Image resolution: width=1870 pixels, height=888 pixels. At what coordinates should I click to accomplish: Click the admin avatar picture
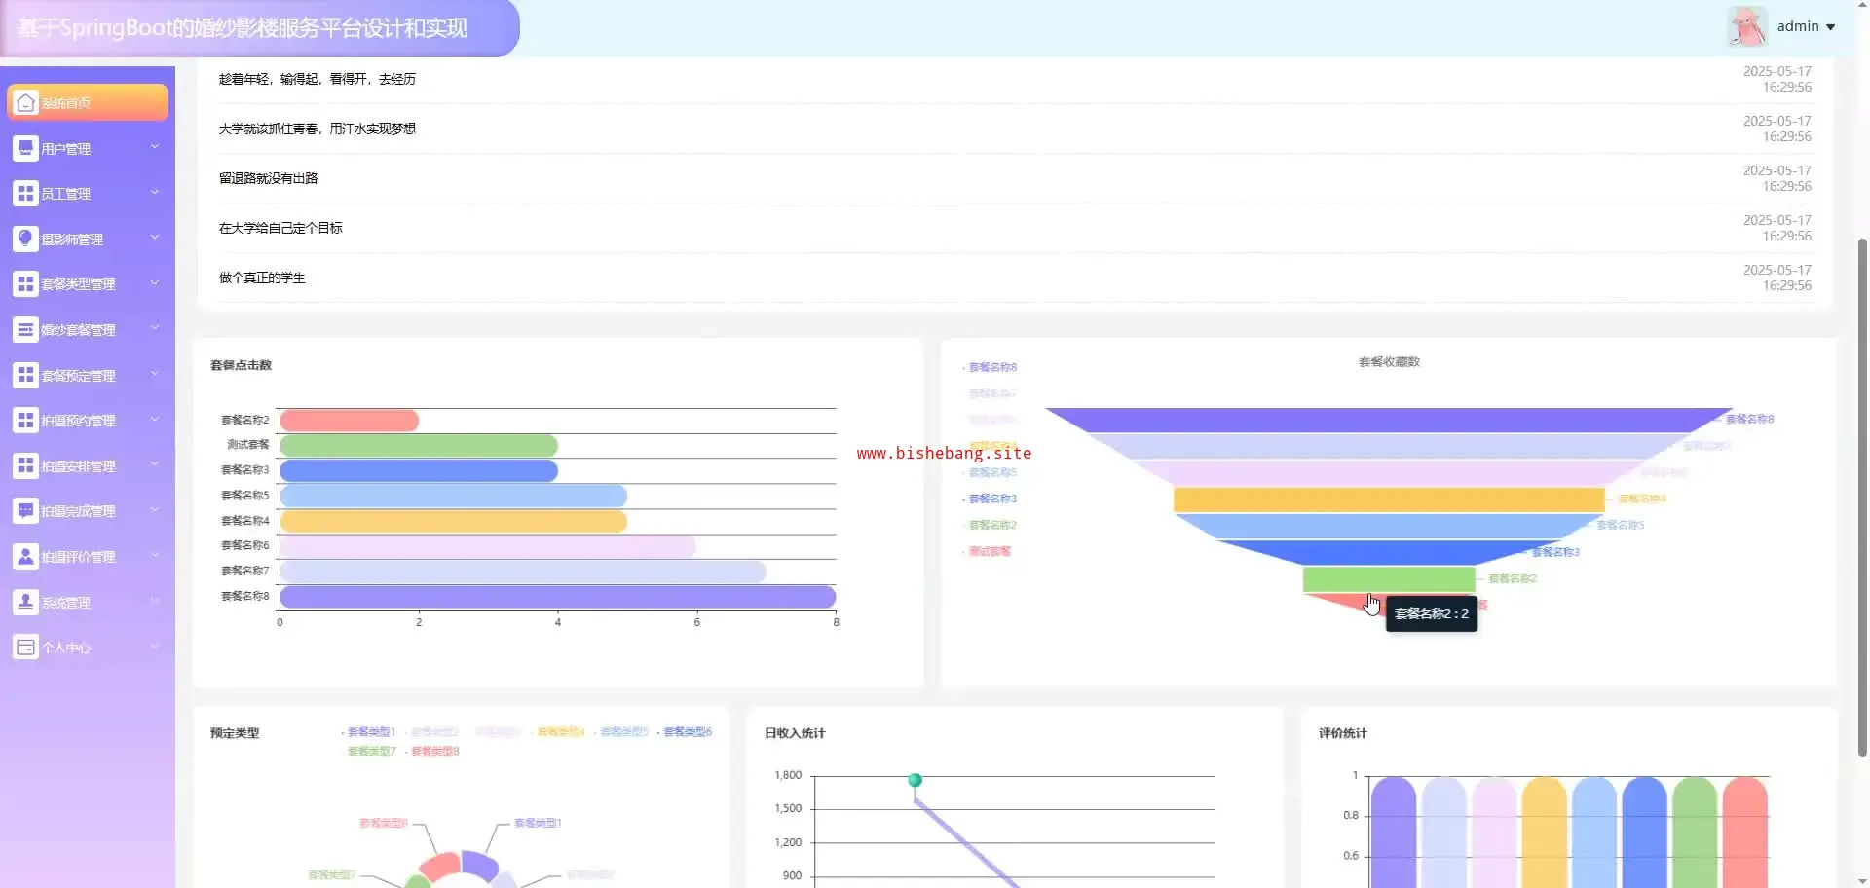[1747, 26]
